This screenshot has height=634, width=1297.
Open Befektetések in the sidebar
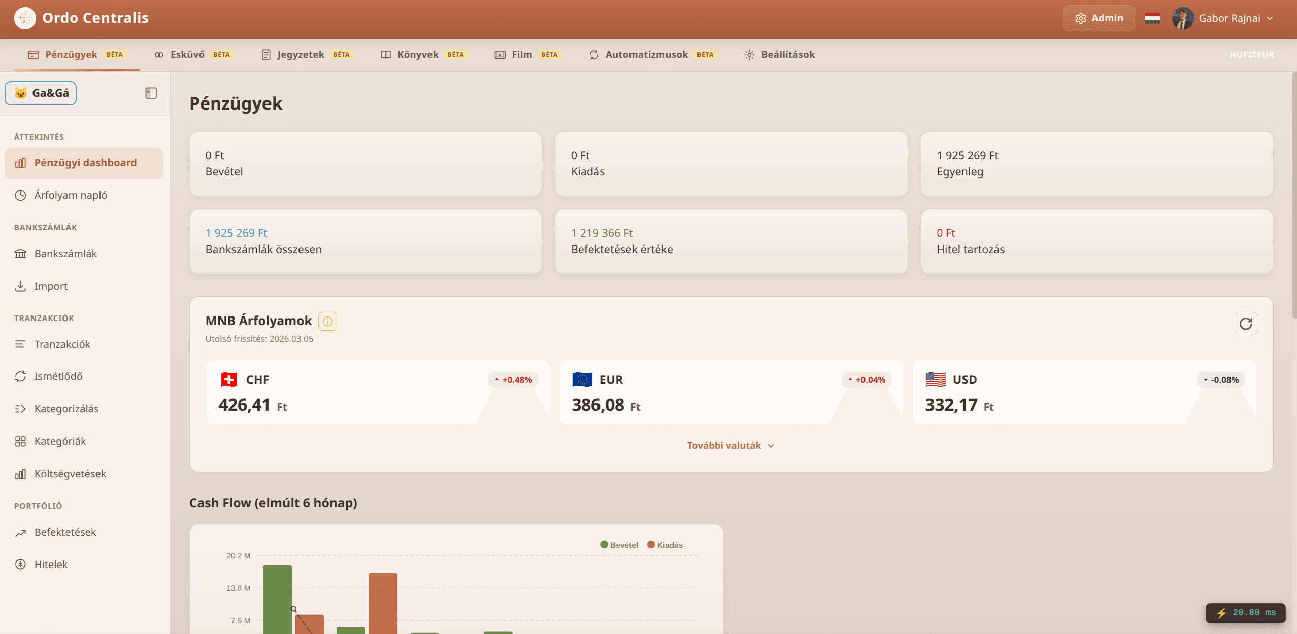[x=65, y=532]
